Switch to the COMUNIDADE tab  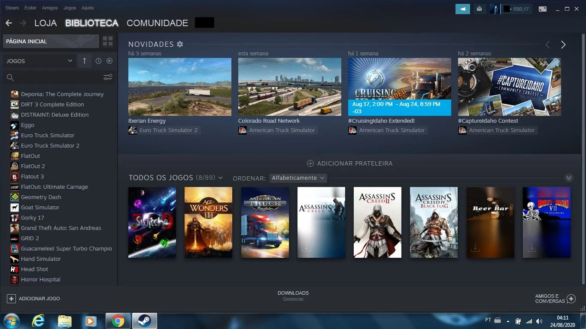(157, 23)
